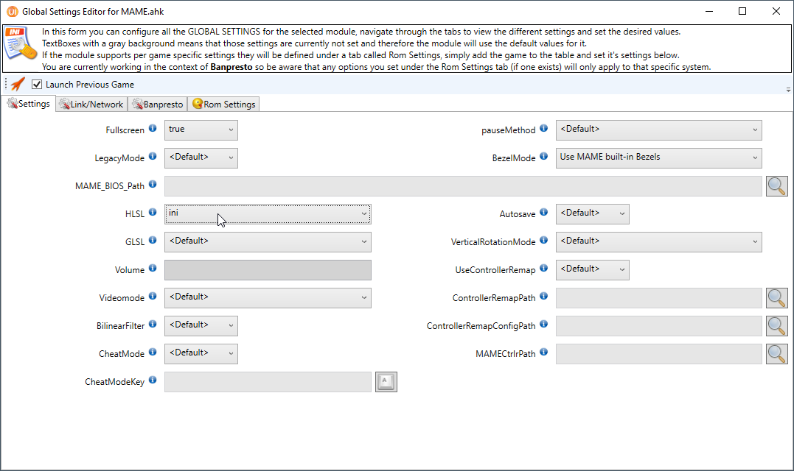This screenshot has height=471, width=794.
Task: Click the ControllerRemapConfigPath browse magnifier icon
Action: point(777,326)
